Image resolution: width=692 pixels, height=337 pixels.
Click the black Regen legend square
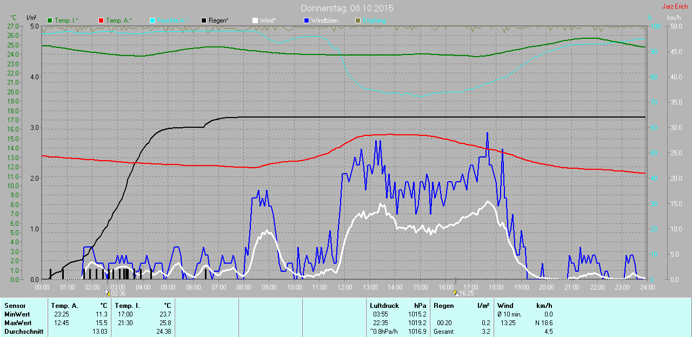click(204, 20)
